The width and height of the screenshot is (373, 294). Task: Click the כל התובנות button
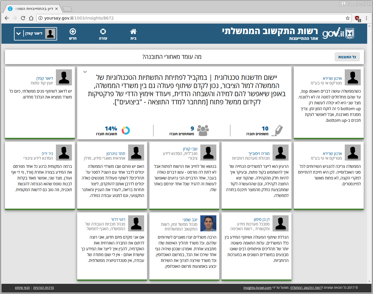[347, 57]
